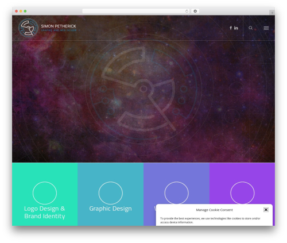Open the Facebook social link
The image size is (287, 243).
coord(231,28)
